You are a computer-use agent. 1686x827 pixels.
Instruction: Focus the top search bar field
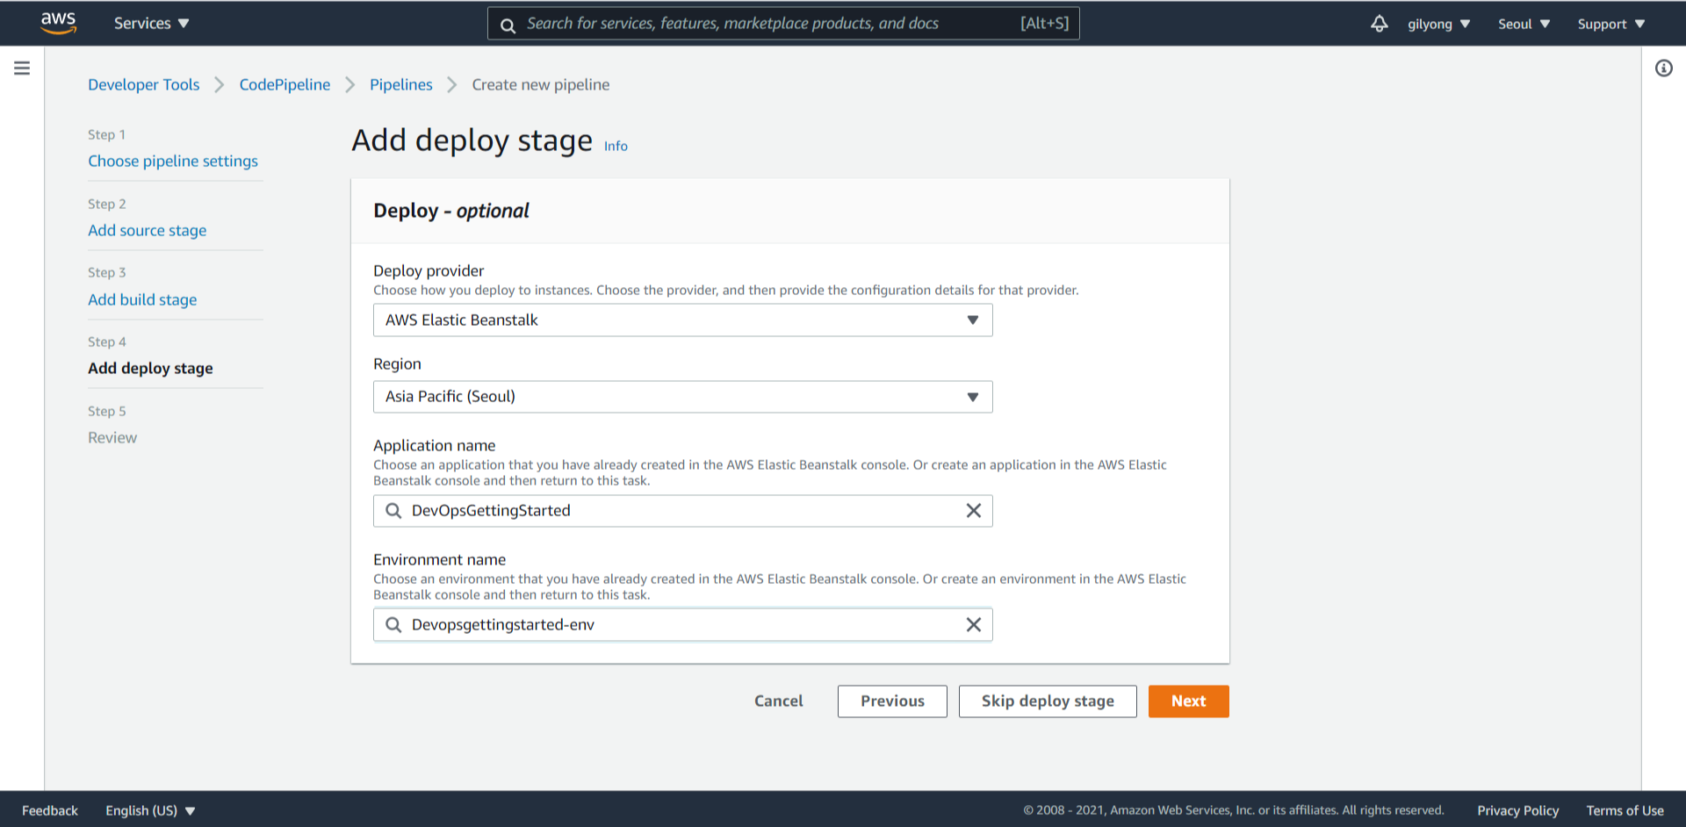pos(783,24)
